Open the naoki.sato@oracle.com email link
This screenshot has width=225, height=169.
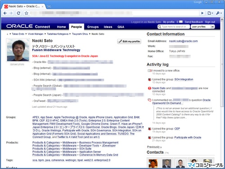183,41
